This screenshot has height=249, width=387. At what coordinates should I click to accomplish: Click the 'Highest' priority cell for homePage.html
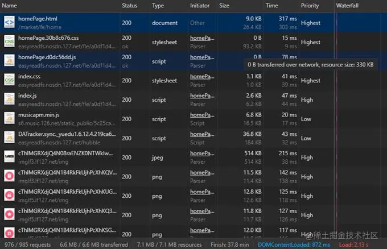pos(311,23)
